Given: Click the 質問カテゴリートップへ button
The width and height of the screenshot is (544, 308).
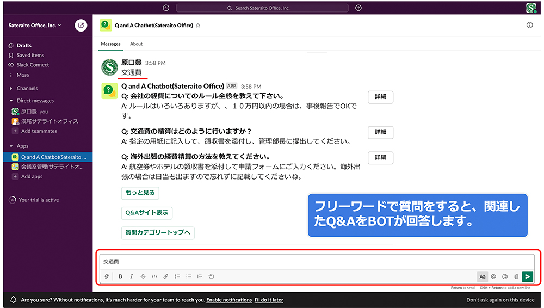Looking at the screenshot, I should 158,233.
